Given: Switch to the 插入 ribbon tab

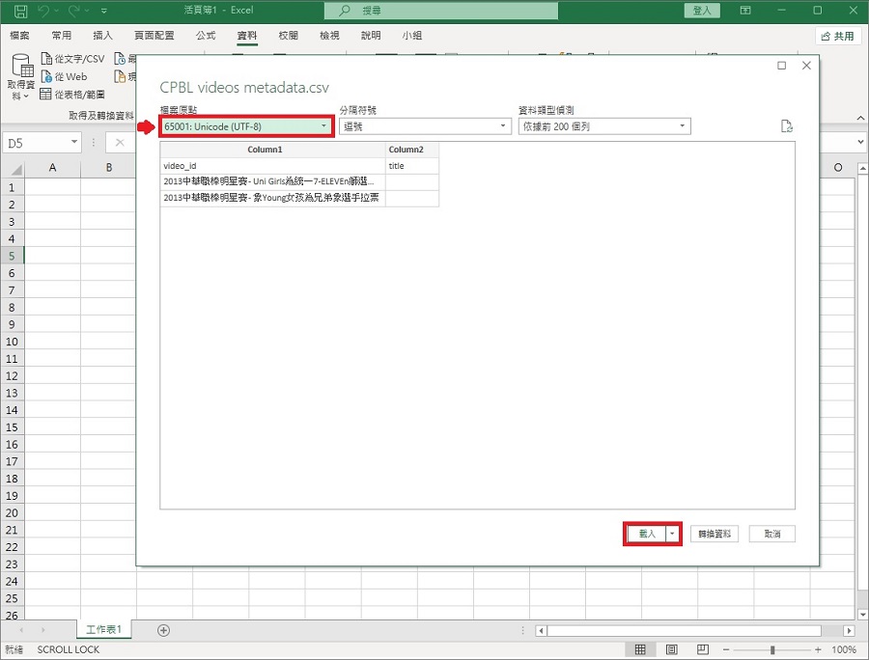Looking at the screenshot, I should click(102, 36).
